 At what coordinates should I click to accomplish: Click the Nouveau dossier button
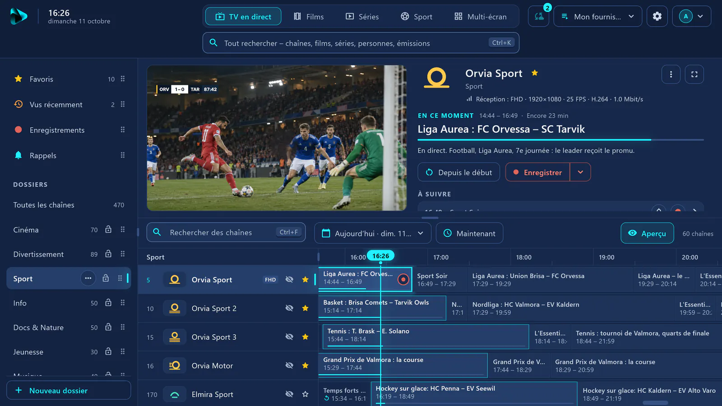[69, 390]
